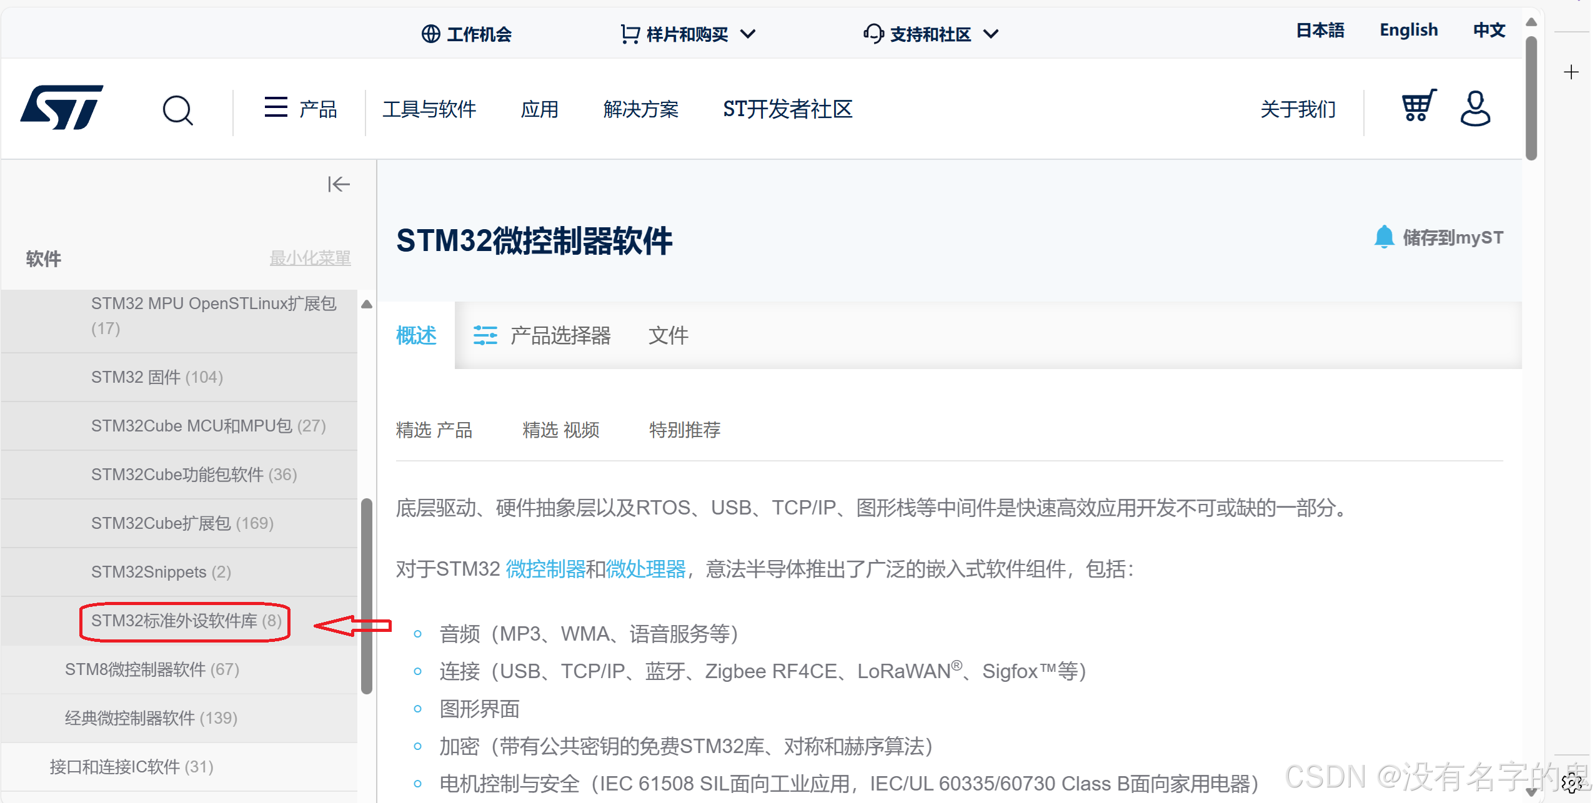Expand the 支持和社区 dropdown chevron

click(x=991, y=34)
